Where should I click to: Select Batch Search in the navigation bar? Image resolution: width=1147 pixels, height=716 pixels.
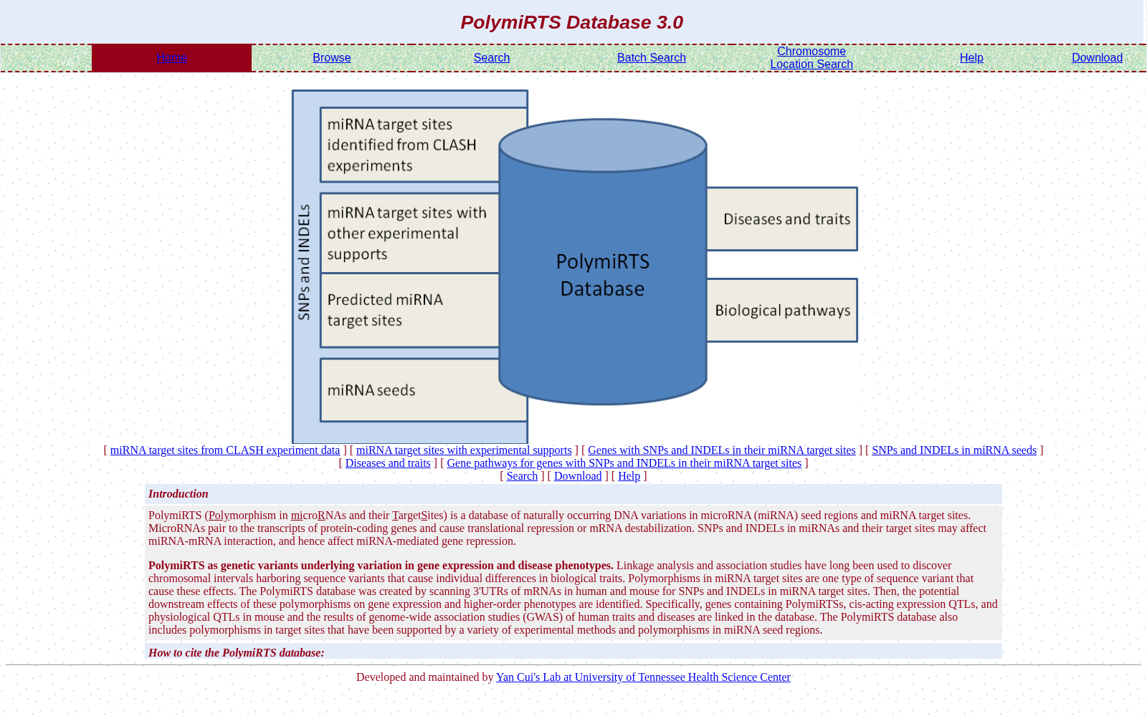pos(652,58)
